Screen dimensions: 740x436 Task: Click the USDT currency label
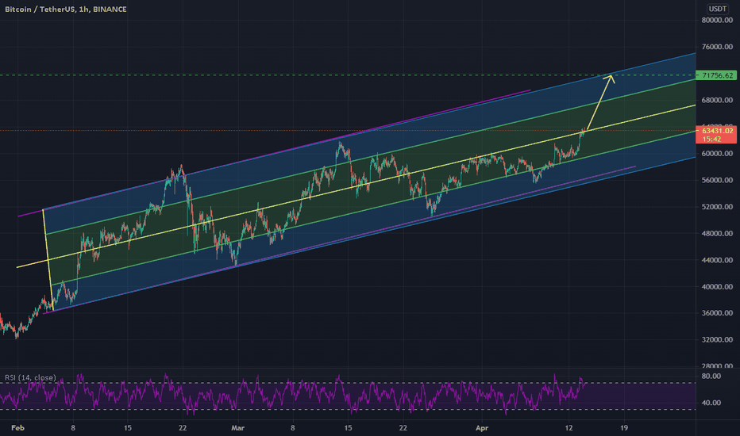(717, 9)
